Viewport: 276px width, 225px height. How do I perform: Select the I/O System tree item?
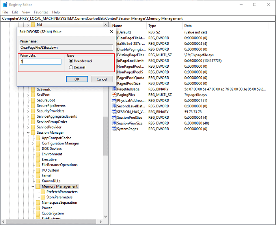(x=50, y=170)
